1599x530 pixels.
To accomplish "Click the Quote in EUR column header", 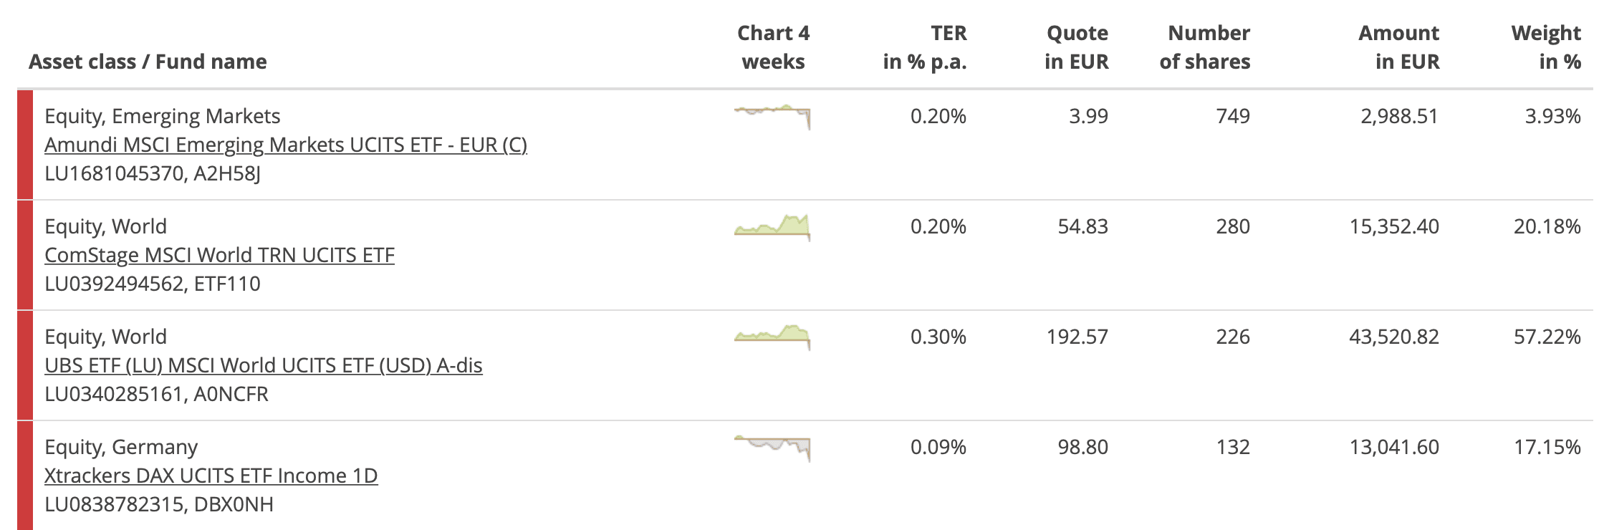I will tap(1077, 47).
